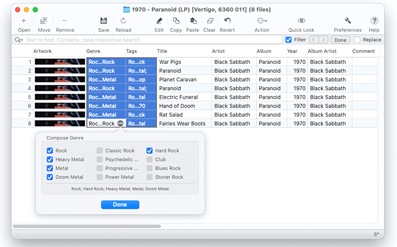
Task: Open Preferences with the wrench icon
Action: click(348, 21)
